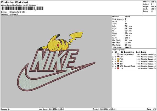Click the Stitches value 19218
The image size is (157, 111).
click(153, 2)
